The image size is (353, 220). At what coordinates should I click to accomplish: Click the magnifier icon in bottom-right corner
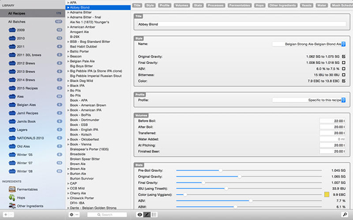(x=344, y=215)
